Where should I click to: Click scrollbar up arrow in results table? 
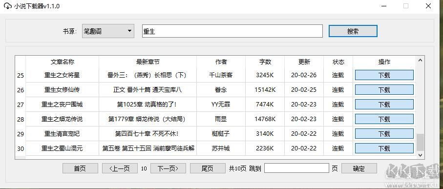(x=420, y=60)
